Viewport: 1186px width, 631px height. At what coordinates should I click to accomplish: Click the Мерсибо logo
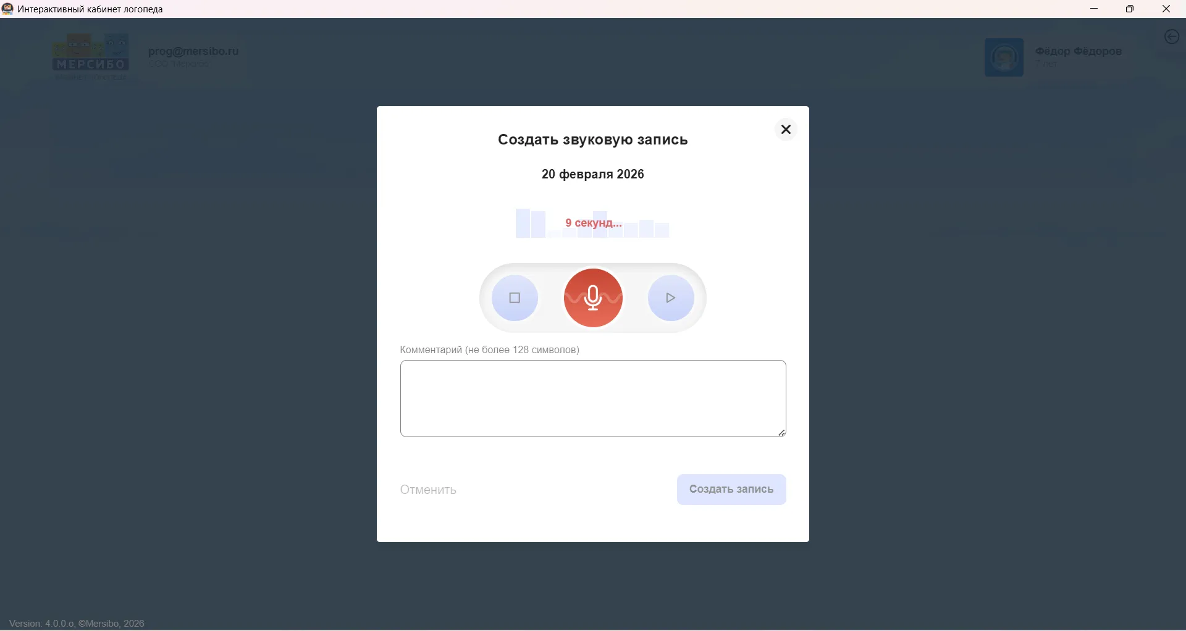91,57
